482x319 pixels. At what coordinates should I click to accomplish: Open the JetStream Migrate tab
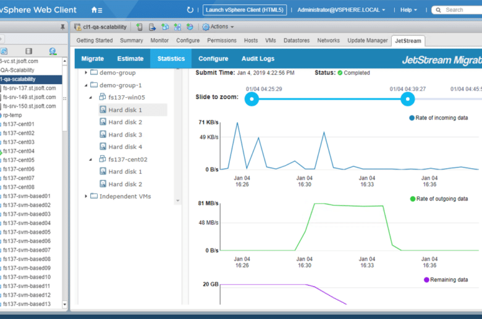pos(93,59)
